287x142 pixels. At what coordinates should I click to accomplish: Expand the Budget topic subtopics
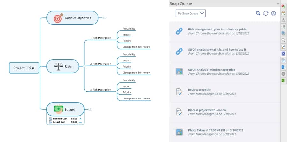coord(90,109)
